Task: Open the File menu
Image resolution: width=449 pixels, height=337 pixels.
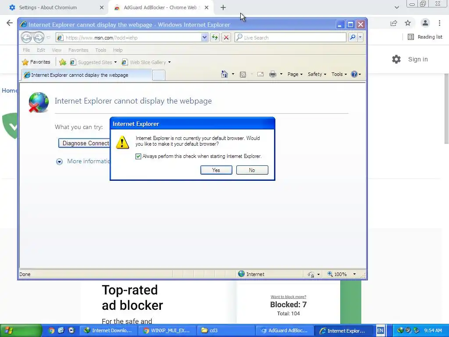Action: click(26, 50)
